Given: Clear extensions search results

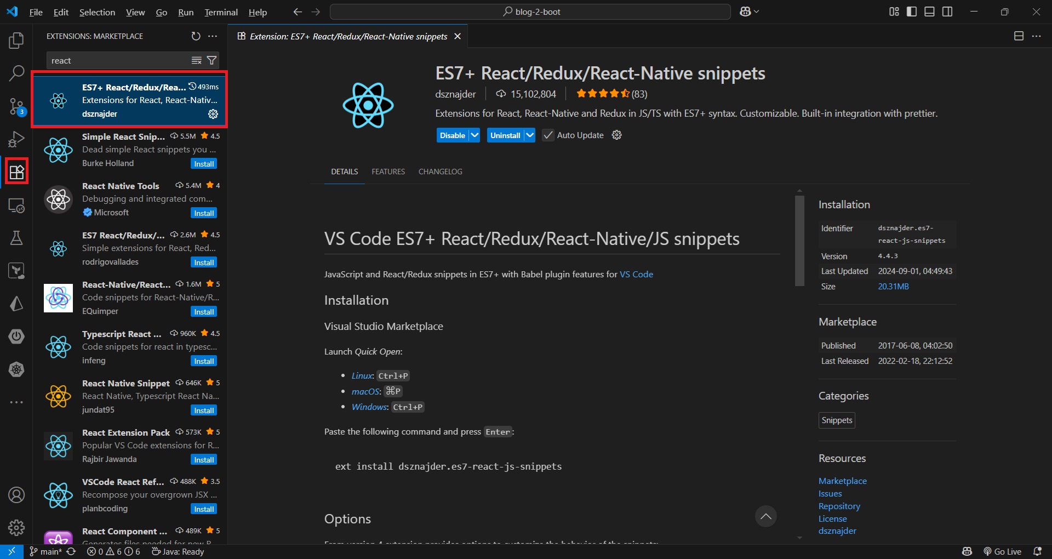Looking at the screenshot, I should click(196, 60).
